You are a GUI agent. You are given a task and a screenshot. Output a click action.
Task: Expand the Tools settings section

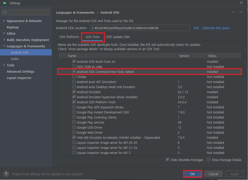[x=4, y=65]
